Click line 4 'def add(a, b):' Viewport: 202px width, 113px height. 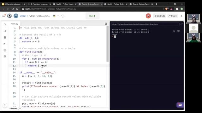click(29, 38)
